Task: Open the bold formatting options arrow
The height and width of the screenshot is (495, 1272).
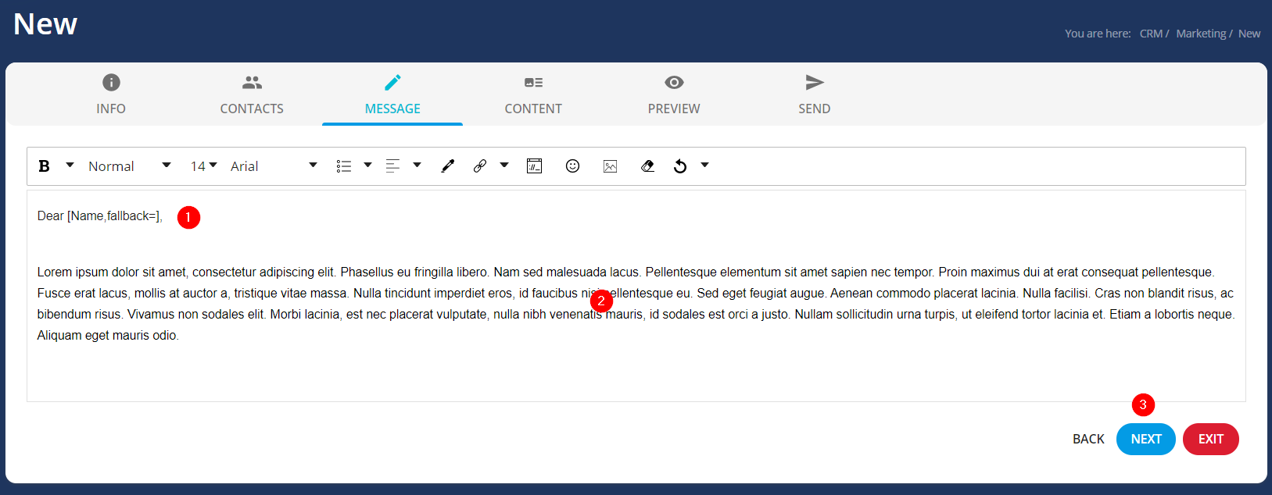Action: [70, 166]
